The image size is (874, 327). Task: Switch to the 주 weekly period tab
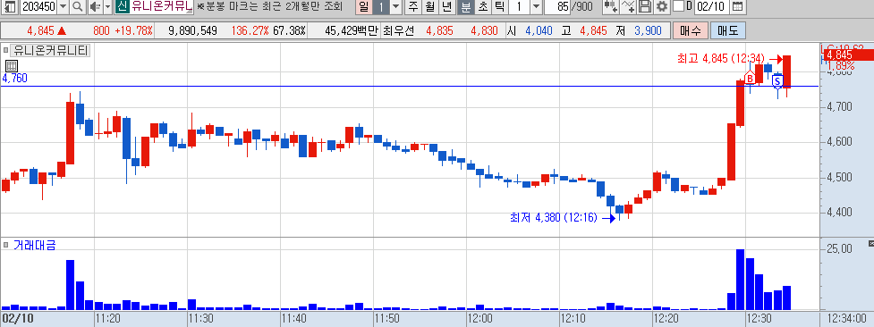[x=413, y=6]
